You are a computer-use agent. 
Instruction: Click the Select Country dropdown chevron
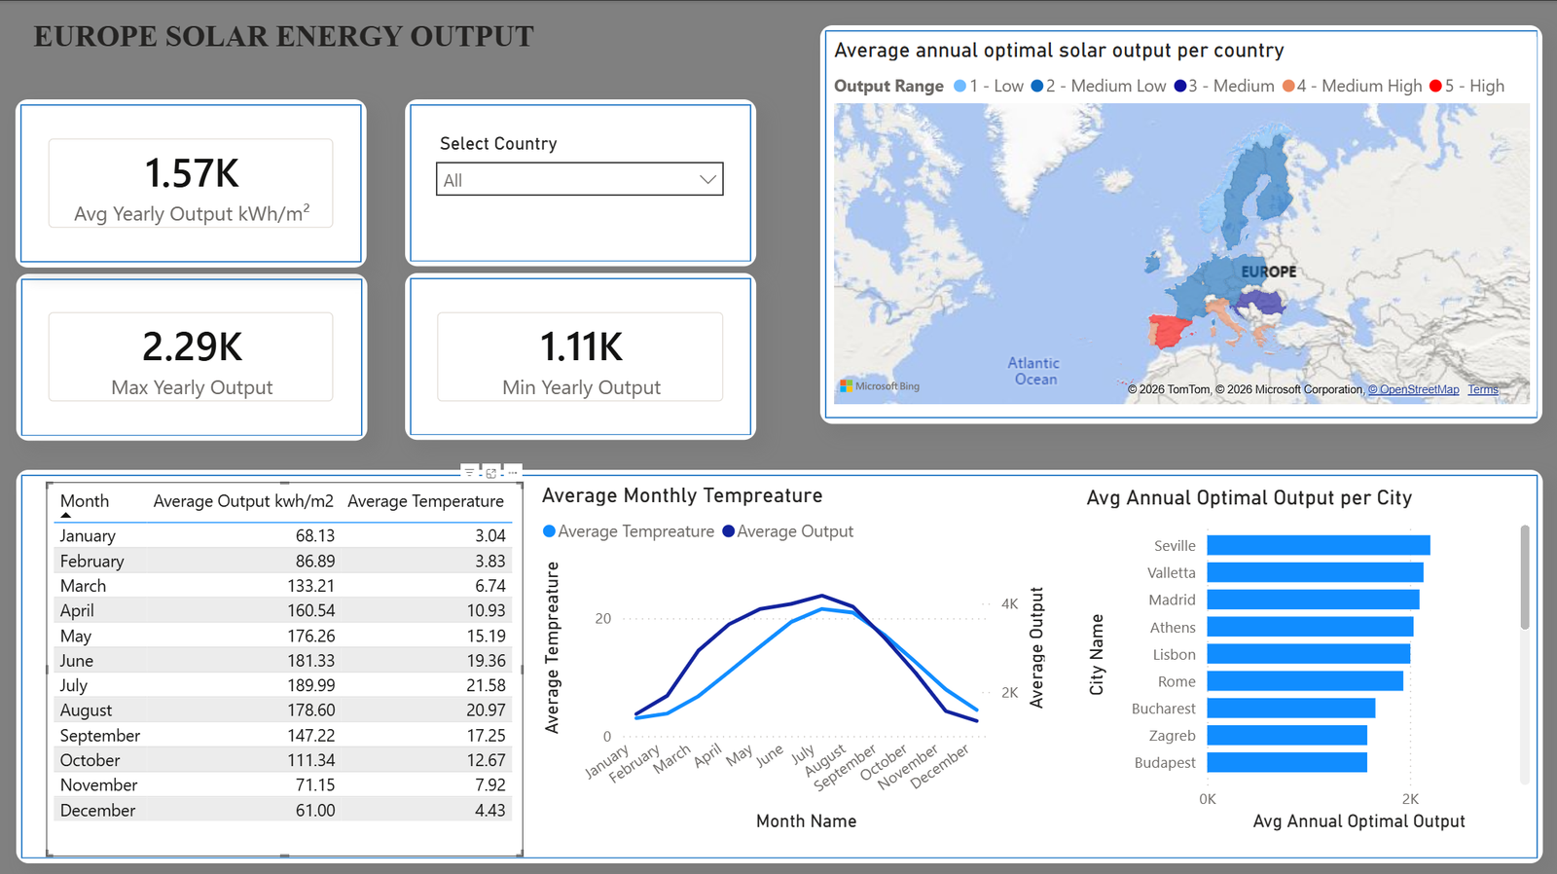(707, 180)
